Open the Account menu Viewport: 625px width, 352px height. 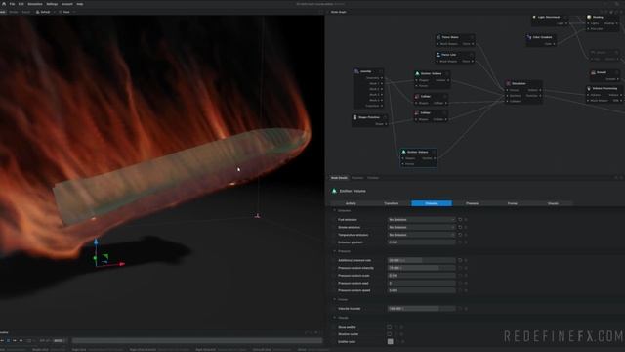tap(67, 4)
